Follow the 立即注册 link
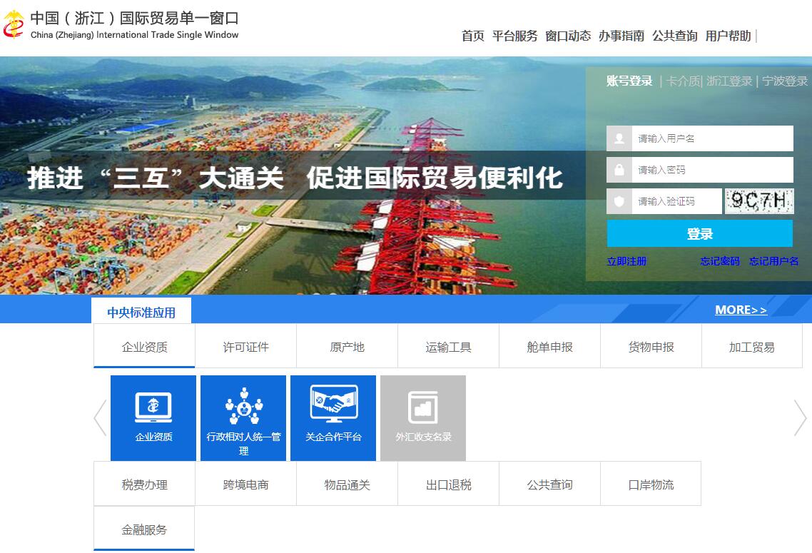812x553 pixels. coord(626,261)
